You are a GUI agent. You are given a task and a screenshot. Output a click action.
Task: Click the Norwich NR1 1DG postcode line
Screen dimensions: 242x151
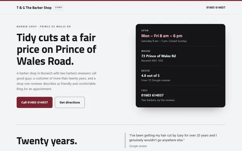pos(152,60)
